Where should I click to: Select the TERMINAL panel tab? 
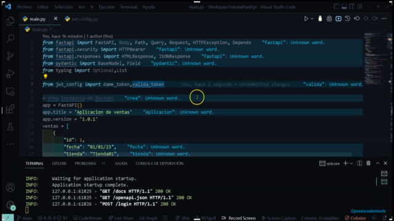pos(34,163)
